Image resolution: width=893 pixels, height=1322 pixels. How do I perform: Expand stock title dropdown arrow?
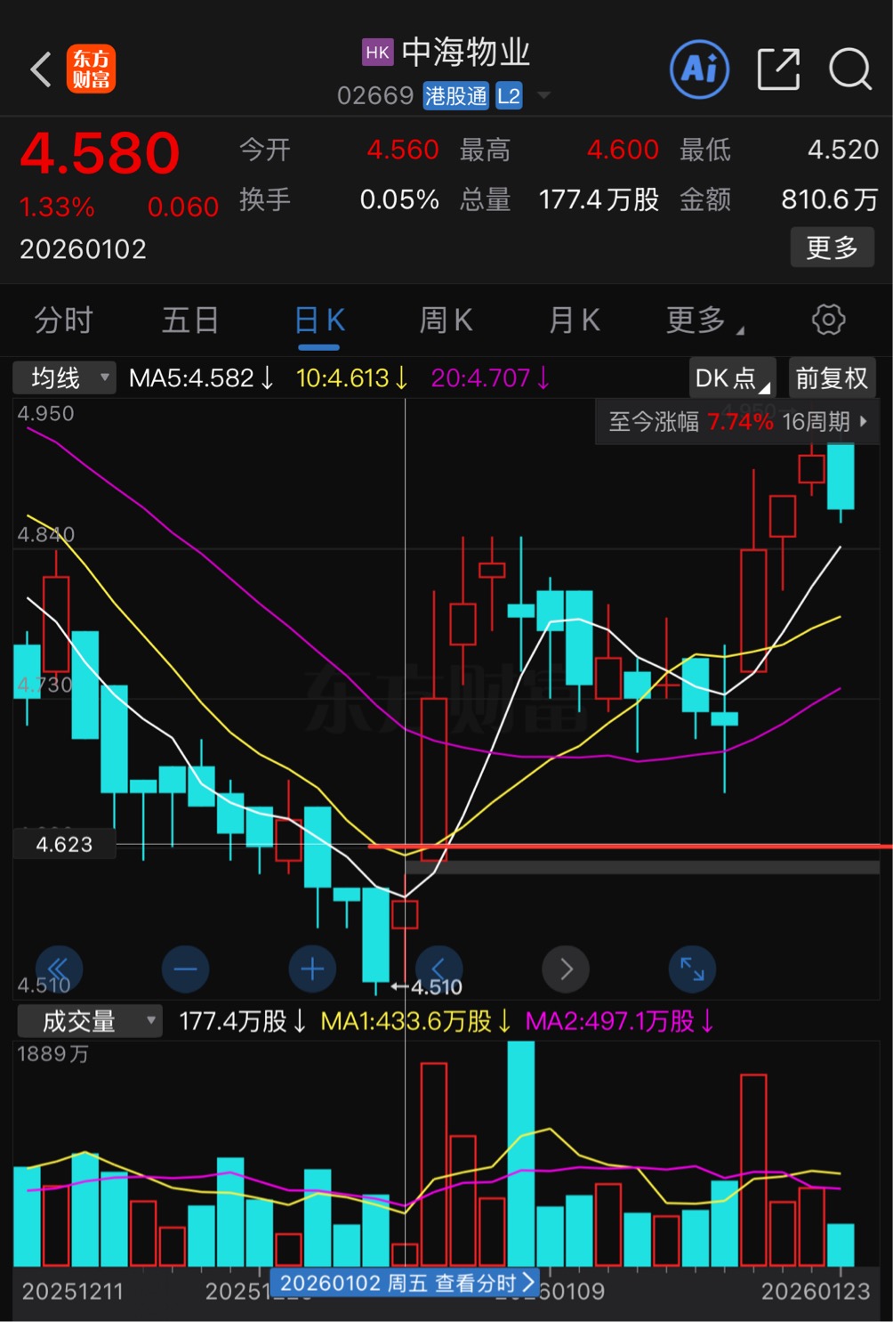[x=543, y=95]
